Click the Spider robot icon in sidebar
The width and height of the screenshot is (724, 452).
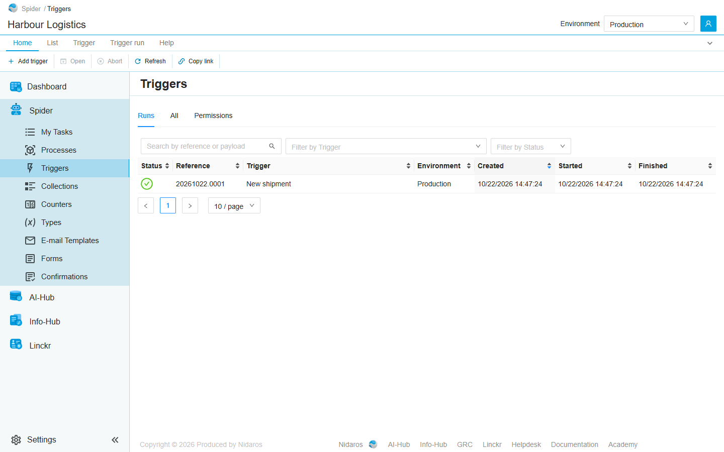tap(16, 109)
